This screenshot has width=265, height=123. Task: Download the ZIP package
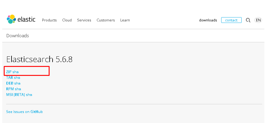tap(9, 72)
